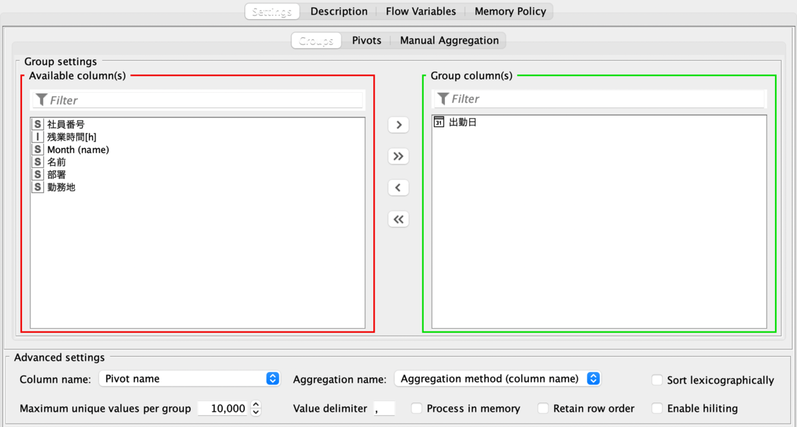Viewport: 797px width, 427px height.
Task: Add selected column with single right arrow
Action: click(x=398, y=125)
